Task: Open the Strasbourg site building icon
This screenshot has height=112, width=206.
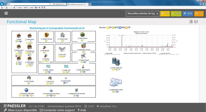Action: pyautogui.click(x=30, y=47)
